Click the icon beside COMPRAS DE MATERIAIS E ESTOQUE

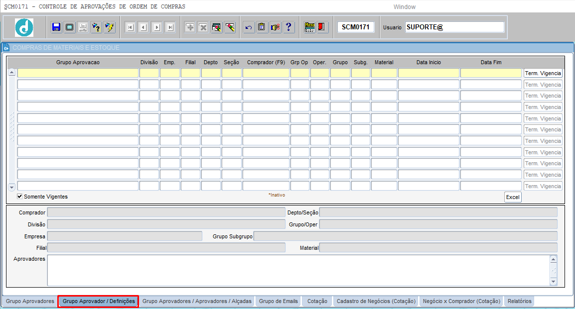[x=6, y=48]
